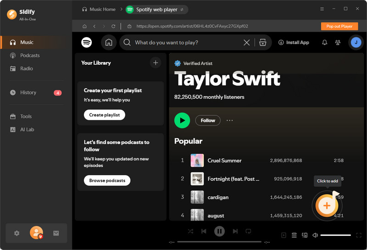Mute the volume speaker icon
The width and height of the screenshot is (367, 250).
(315, 235)
